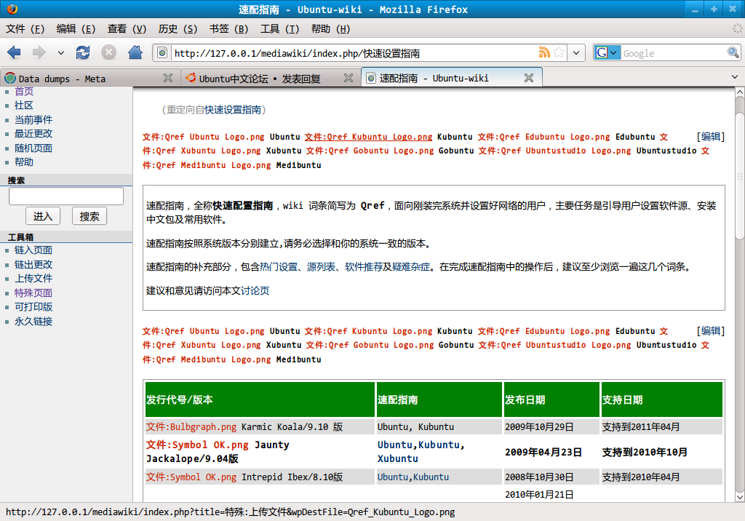
Task: Click the 2009年04月23日 table cell
Action: (551, 452)
